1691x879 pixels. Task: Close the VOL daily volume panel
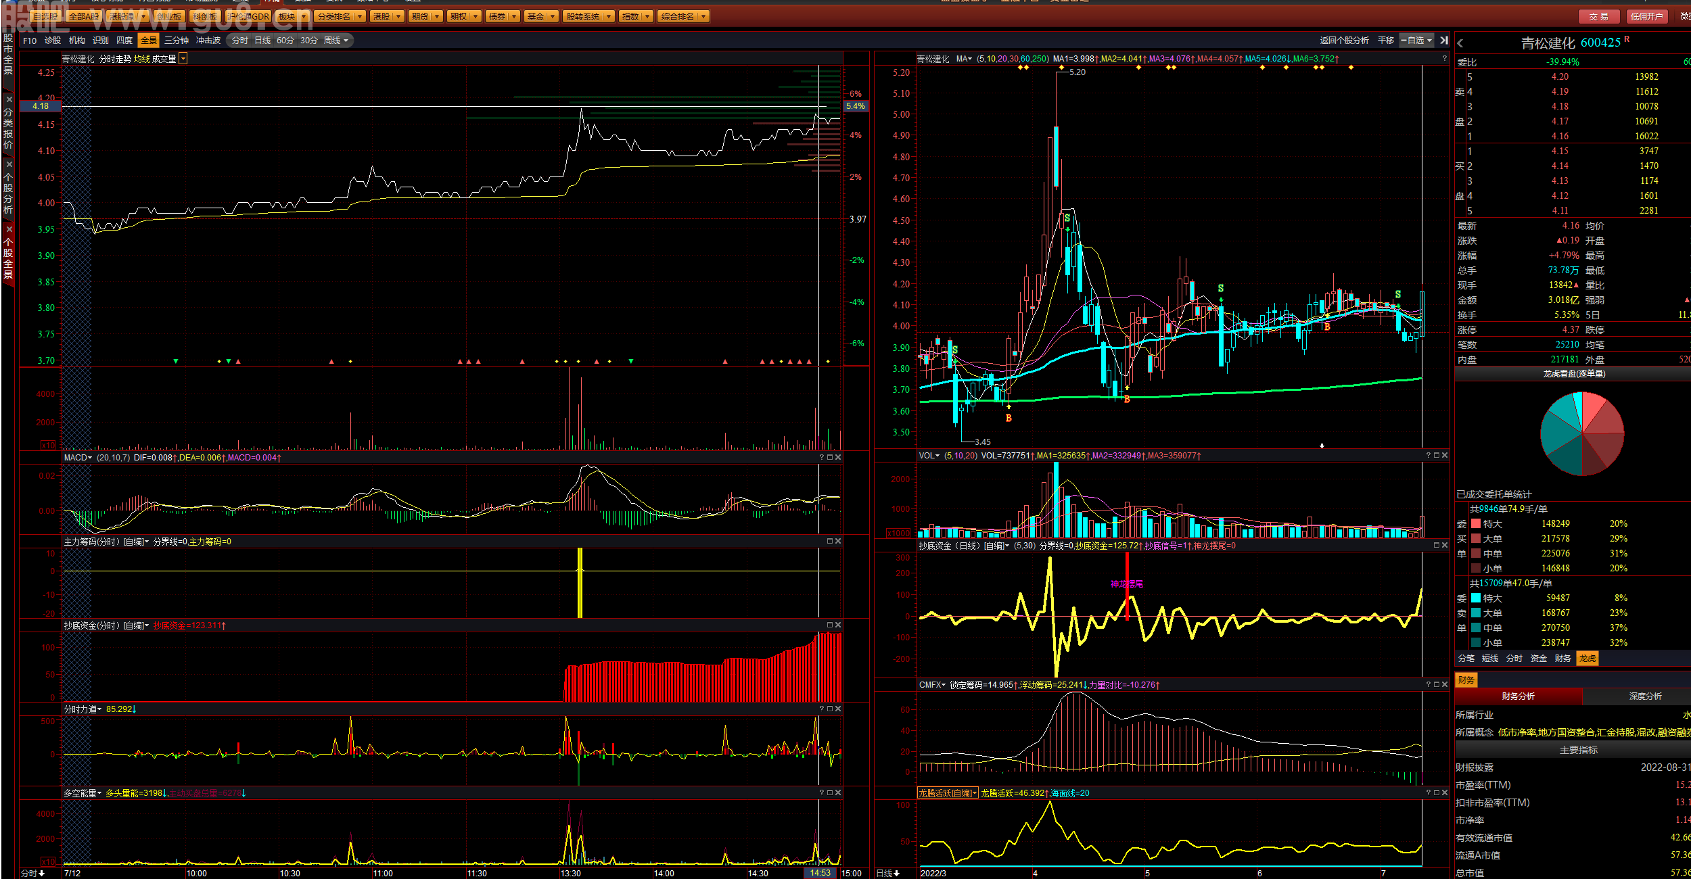[x=1445, y=456]
